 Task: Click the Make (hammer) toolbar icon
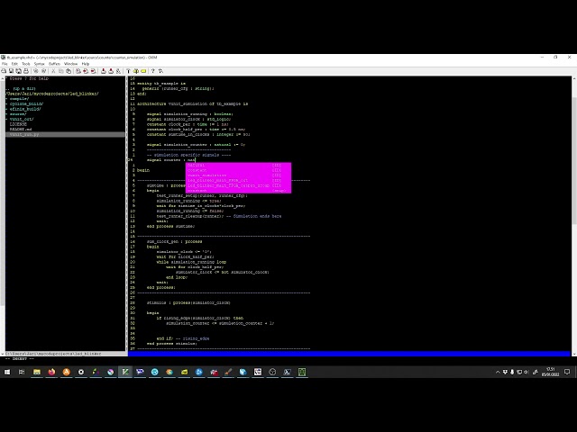coord(128,71)
